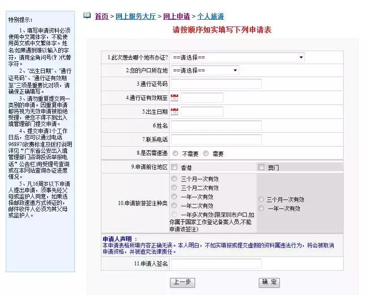This screenshot has width=366, height=295.
Task: Select 三个月一次有效 under Hong Kong endorsements
Action: (x=173, y=179)
